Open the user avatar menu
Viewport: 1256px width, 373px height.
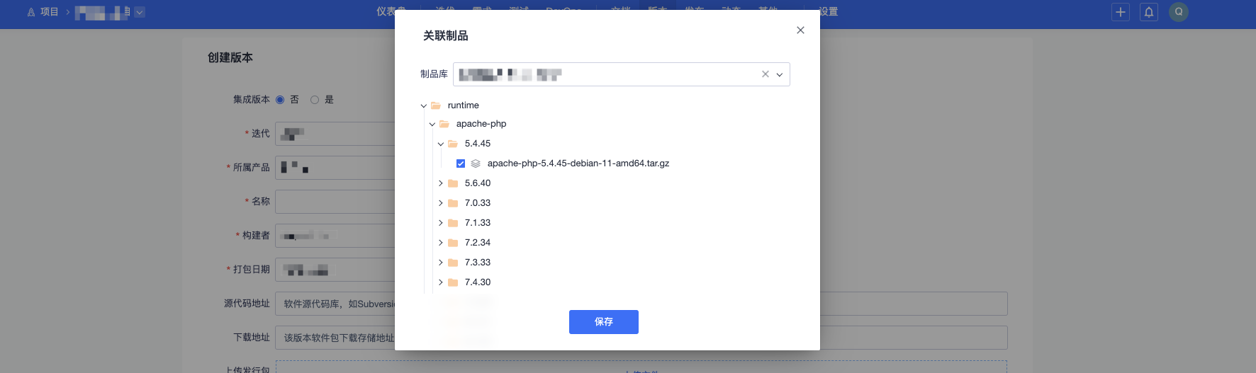[x=1179, y=12]
